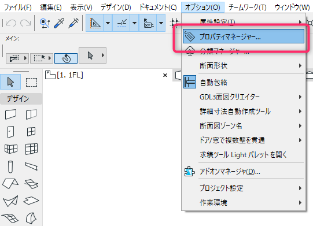Open dropdown arrow next to snap guides
The width and height of the screenshot is (313, 226).
pos(135,23)
